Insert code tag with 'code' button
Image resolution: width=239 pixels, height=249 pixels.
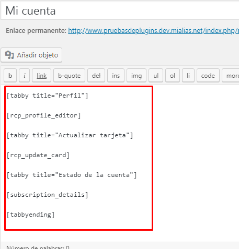tap(208, 76)
